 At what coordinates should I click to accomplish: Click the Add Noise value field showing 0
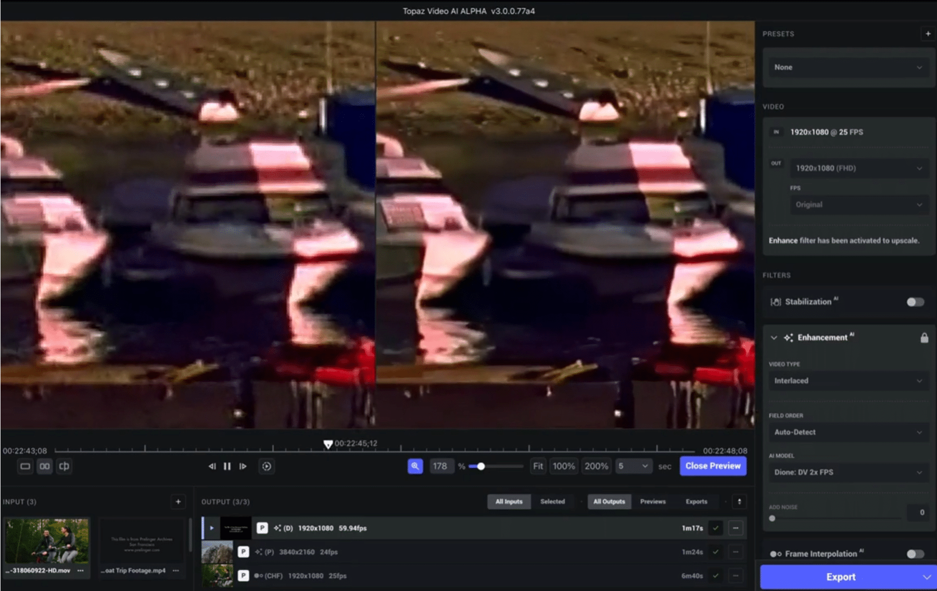(x=919, y=512)
